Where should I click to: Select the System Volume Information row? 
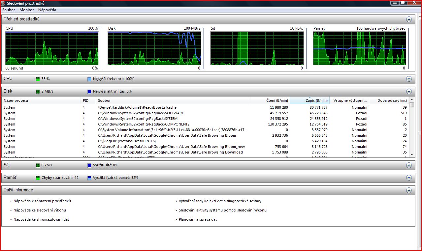tap(205, 130)
